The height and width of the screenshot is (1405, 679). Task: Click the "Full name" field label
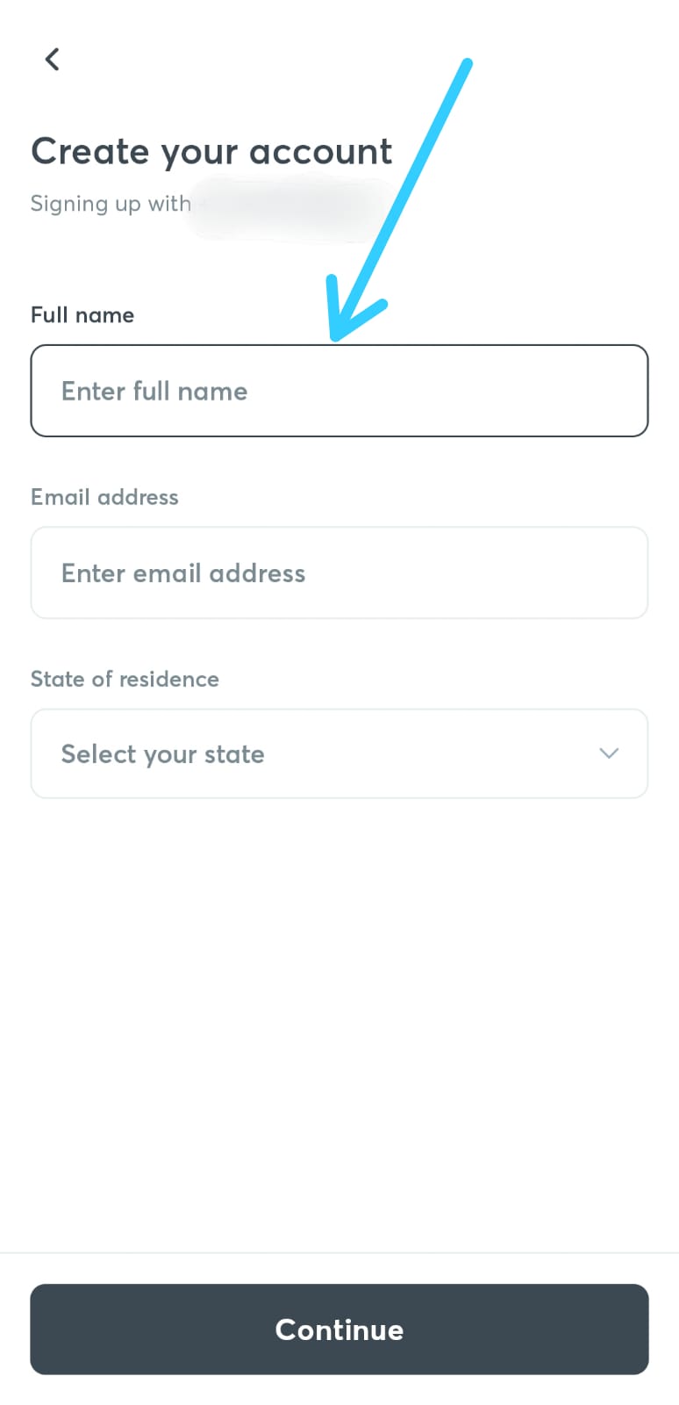[82, 315]
